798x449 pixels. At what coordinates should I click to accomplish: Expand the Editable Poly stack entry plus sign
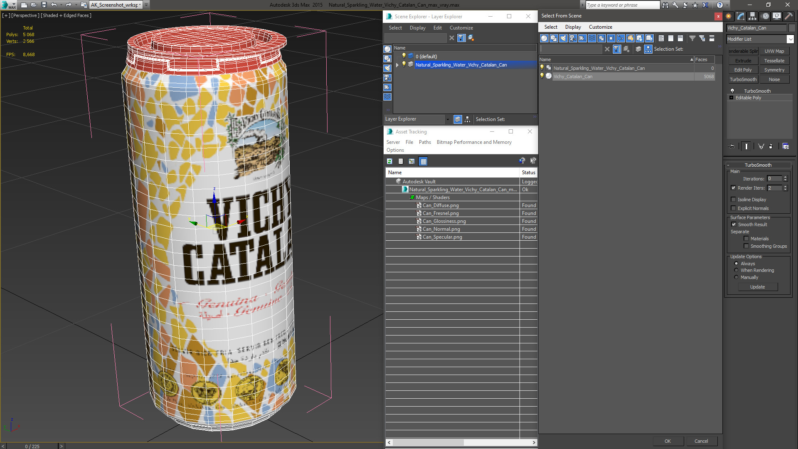point(731,98)
